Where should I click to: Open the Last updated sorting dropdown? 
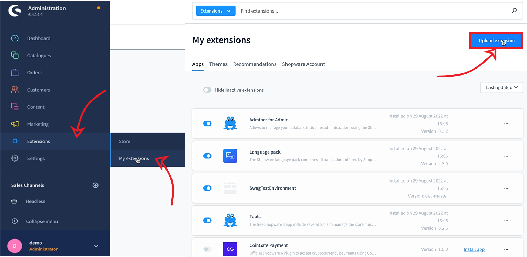tap(501, 87)
